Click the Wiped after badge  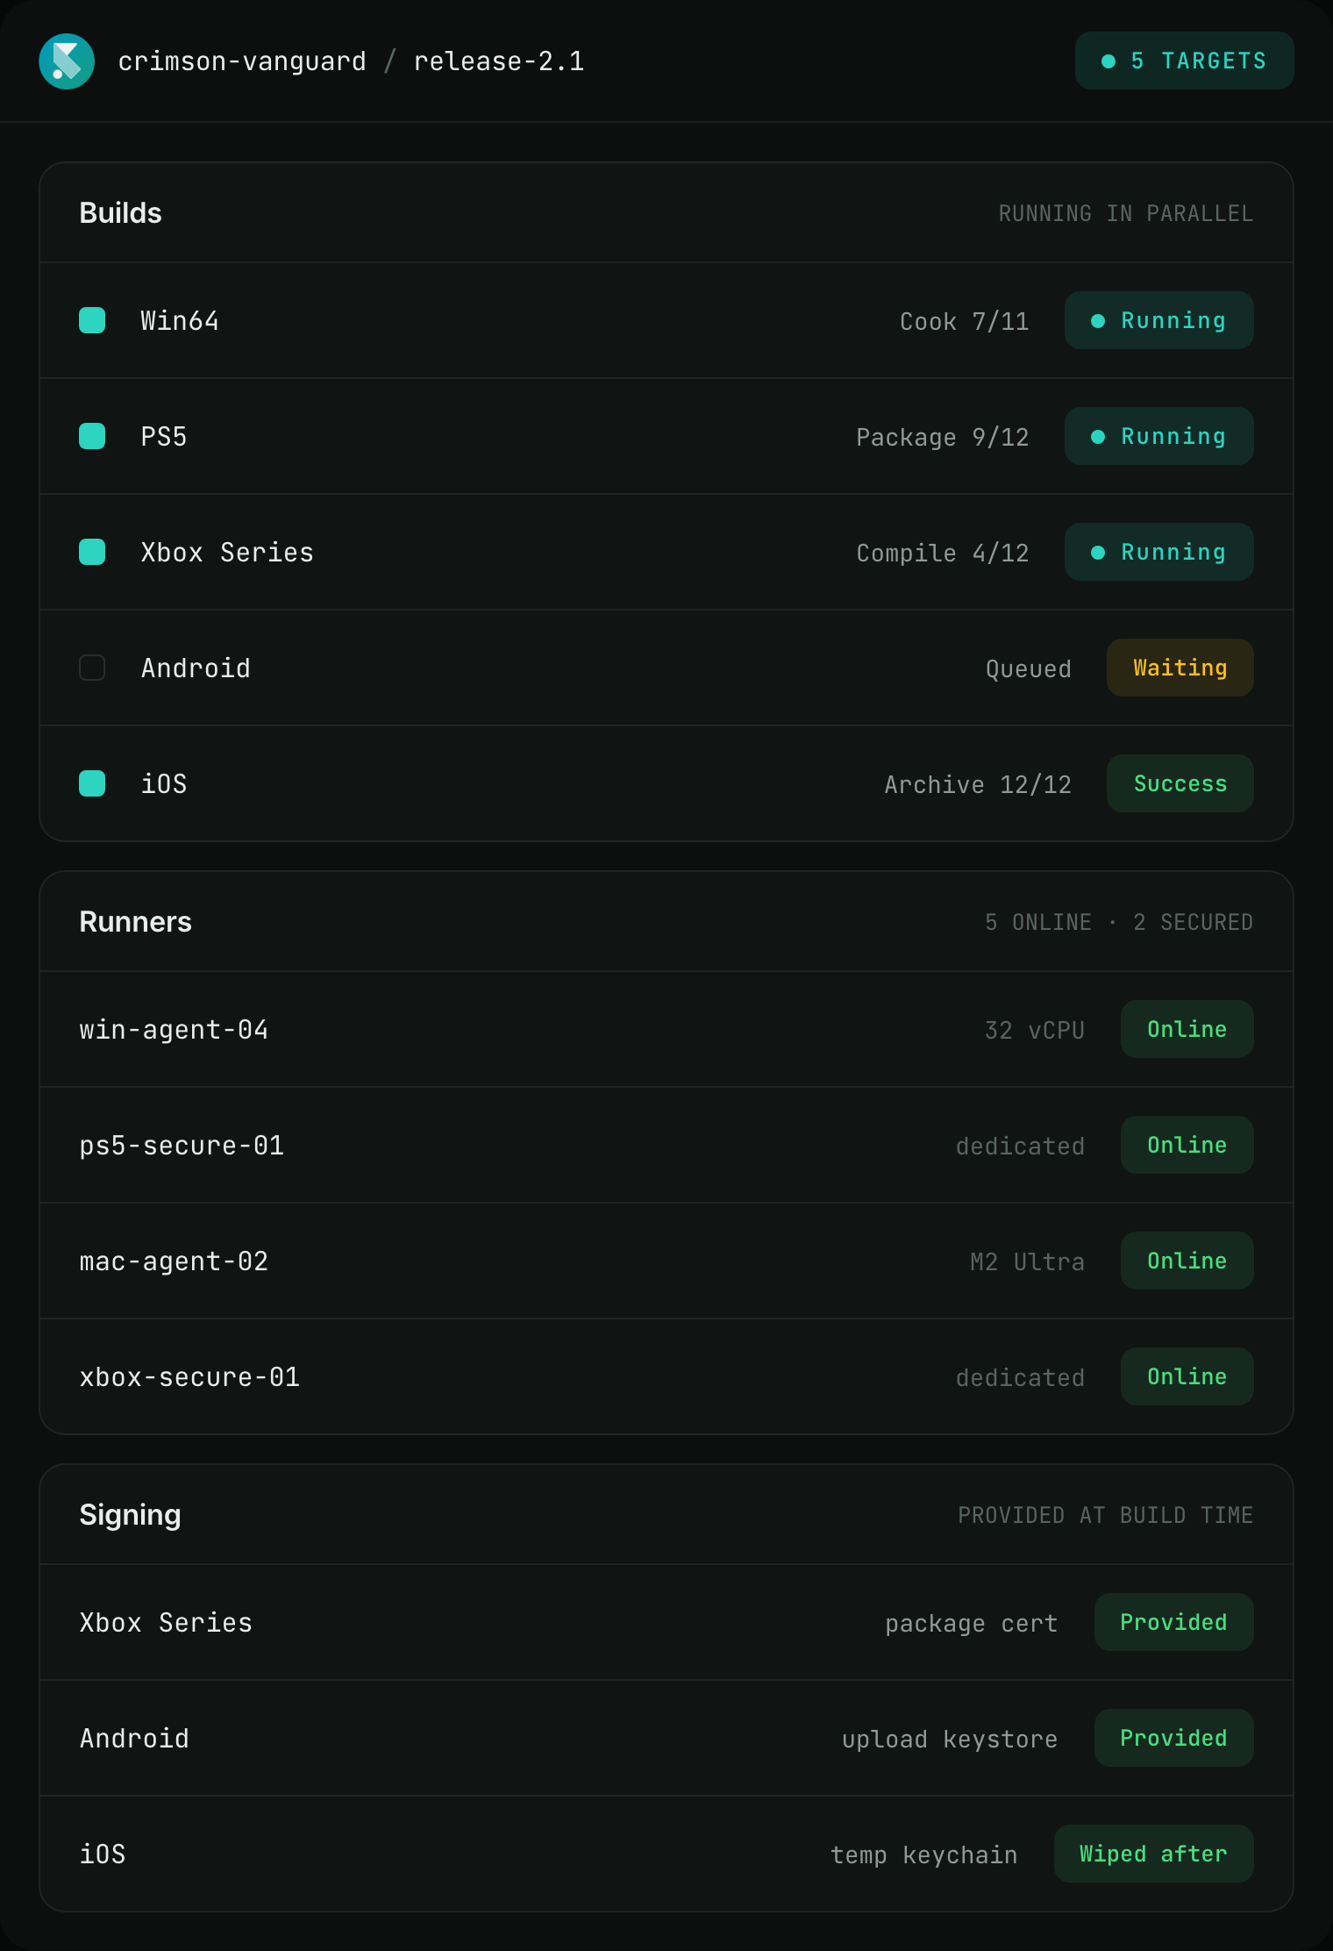coord(1153,1854)
